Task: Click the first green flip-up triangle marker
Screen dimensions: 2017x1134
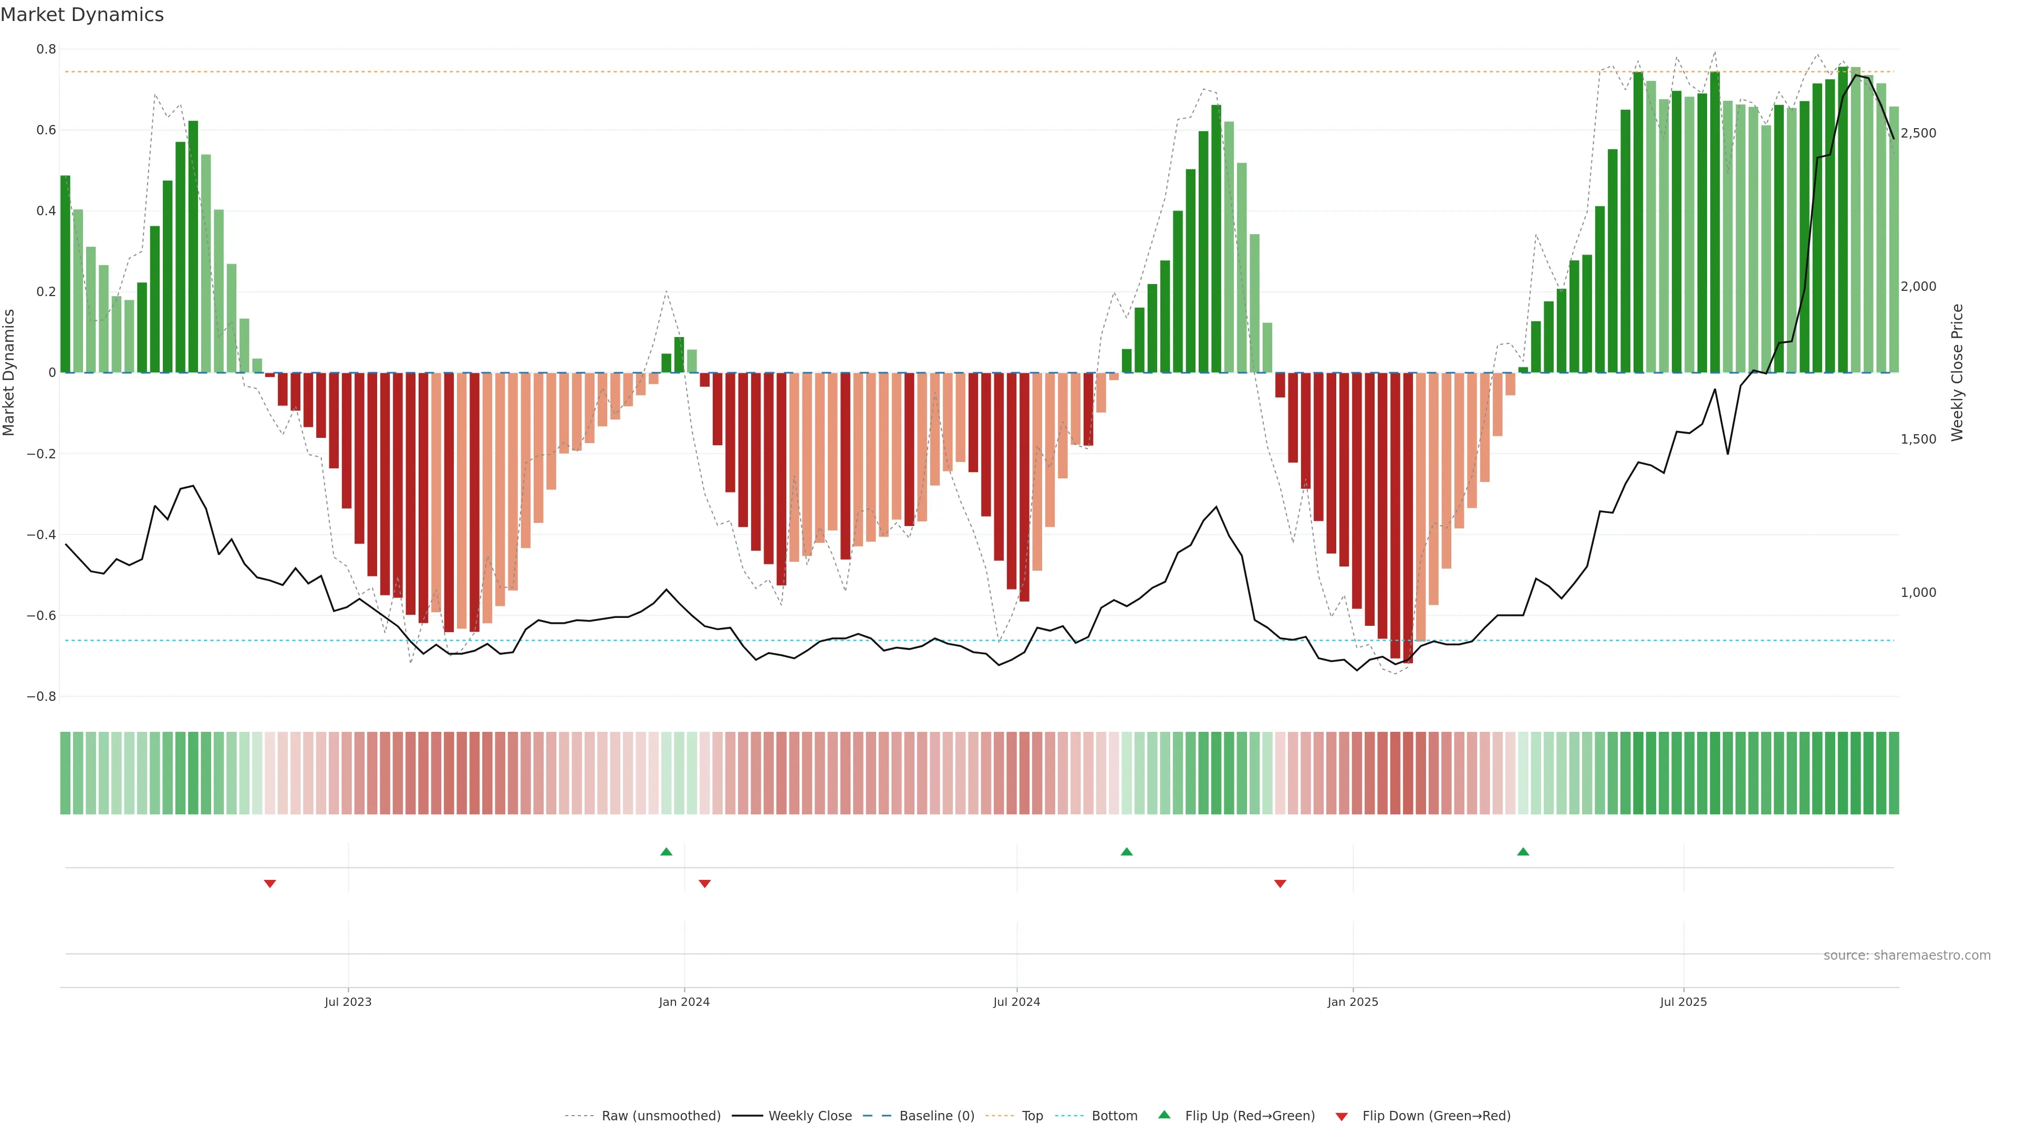Action: [x=666, y=852]
